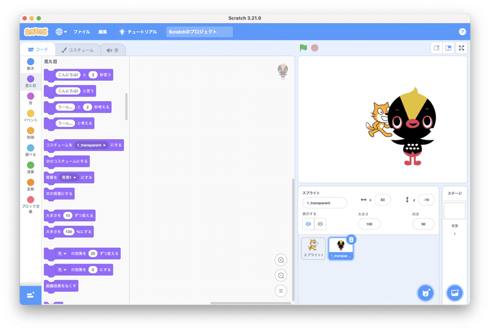Image resolution: width=490 pixels, height=331 pixels.
Task: Edit the 大きさ size field
Action: [369, 224]
